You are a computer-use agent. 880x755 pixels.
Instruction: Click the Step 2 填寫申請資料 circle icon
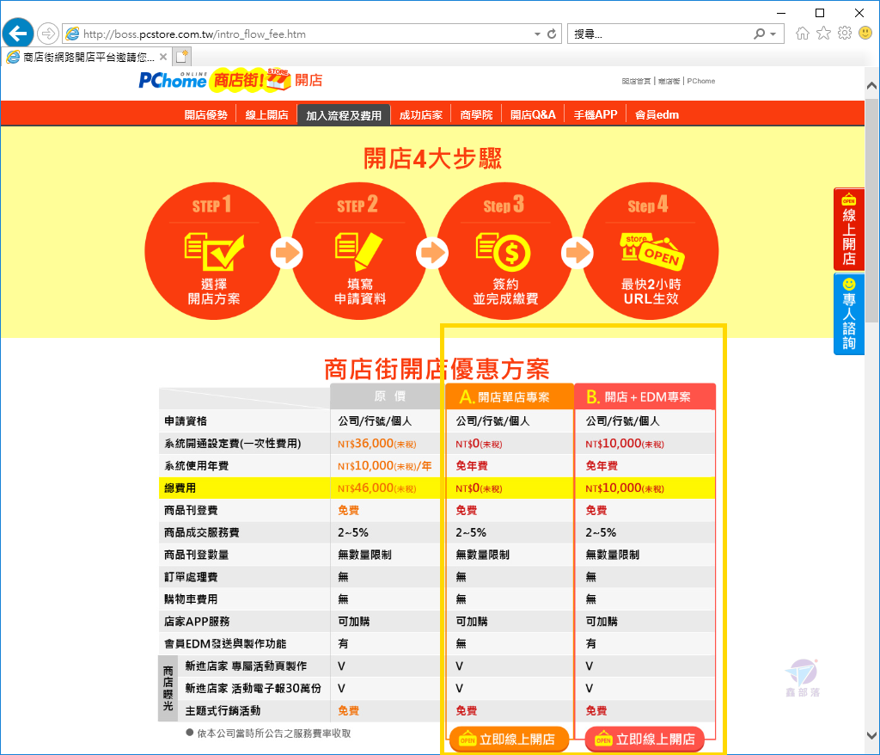[x=359, y=251]
